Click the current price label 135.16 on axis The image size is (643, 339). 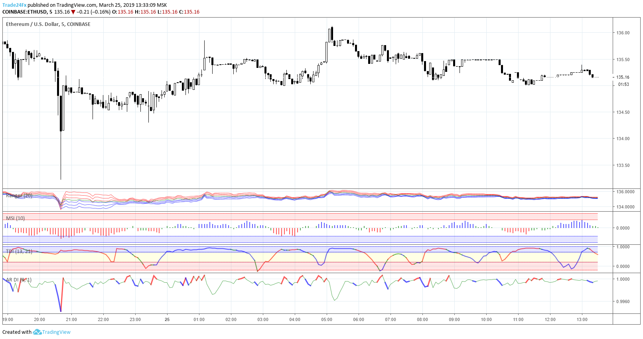623,77
